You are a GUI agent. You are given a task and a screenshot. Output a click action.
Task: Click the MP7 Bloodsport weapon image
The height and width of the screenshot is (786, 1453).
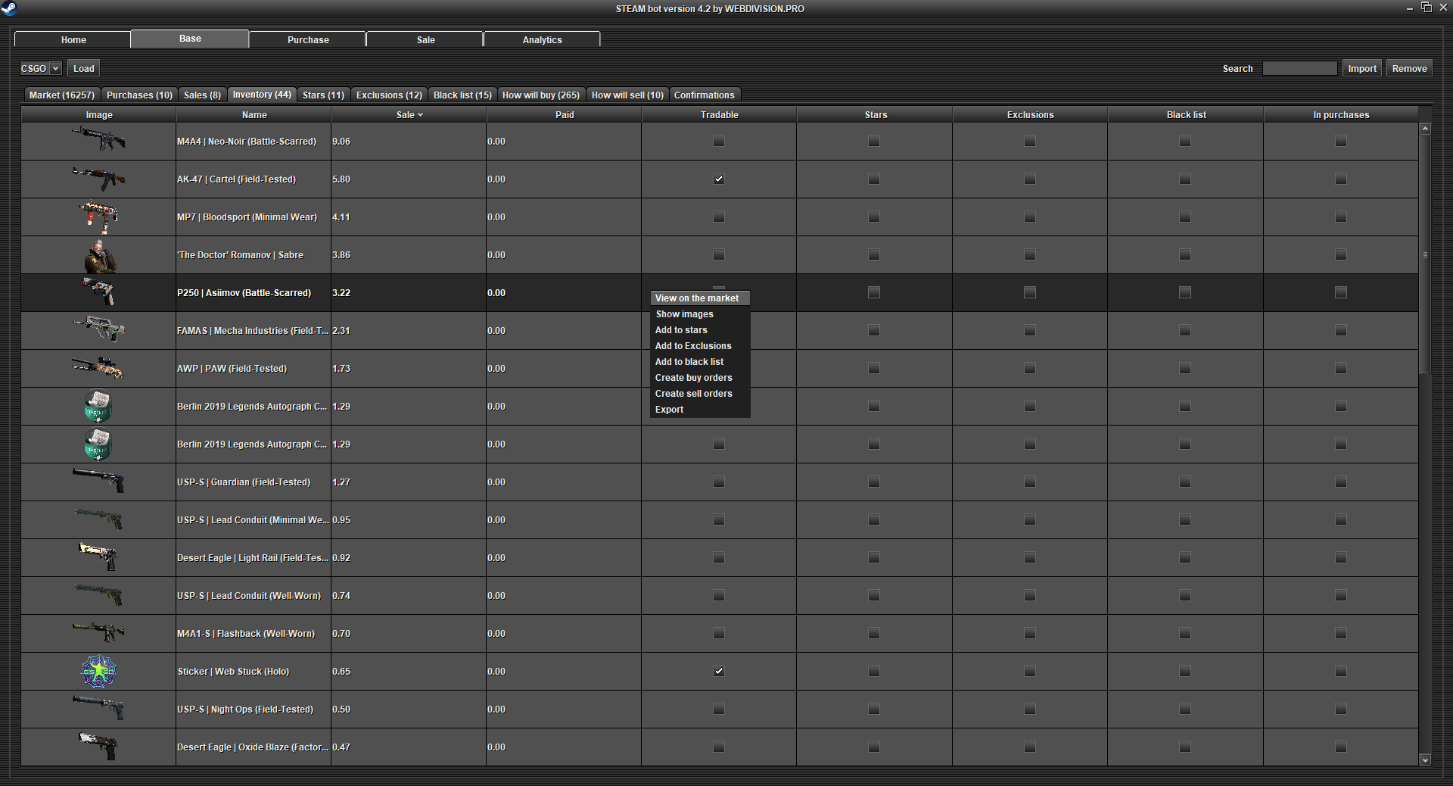coord(99,217)
